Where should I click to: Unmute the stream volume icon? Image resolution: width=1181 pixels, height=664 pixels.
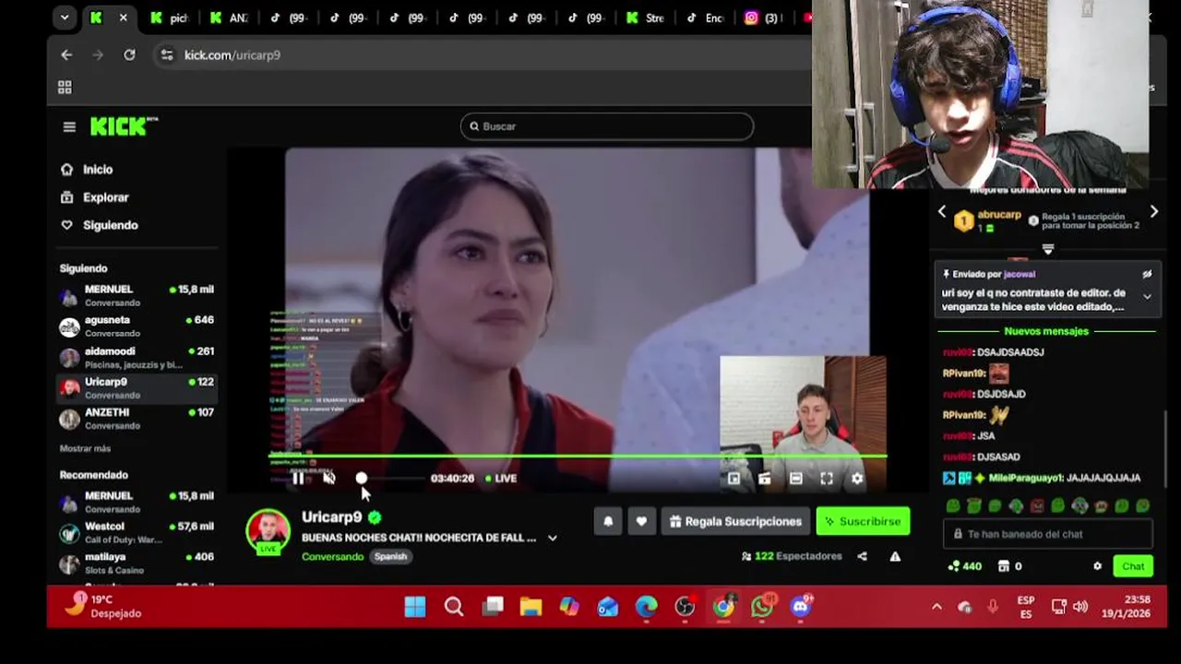(329, 478)
